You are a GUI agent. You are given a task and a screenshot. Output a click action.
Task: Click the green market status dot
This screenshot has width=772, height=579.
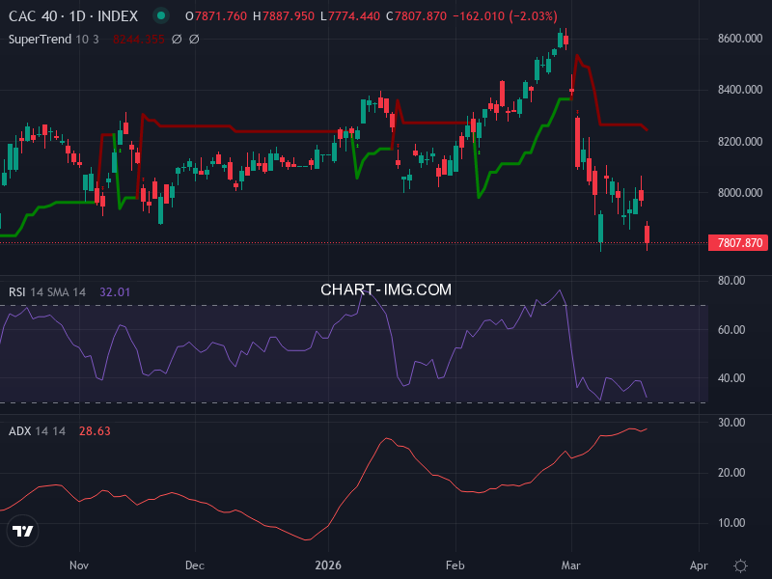click(x=160, y=15)
